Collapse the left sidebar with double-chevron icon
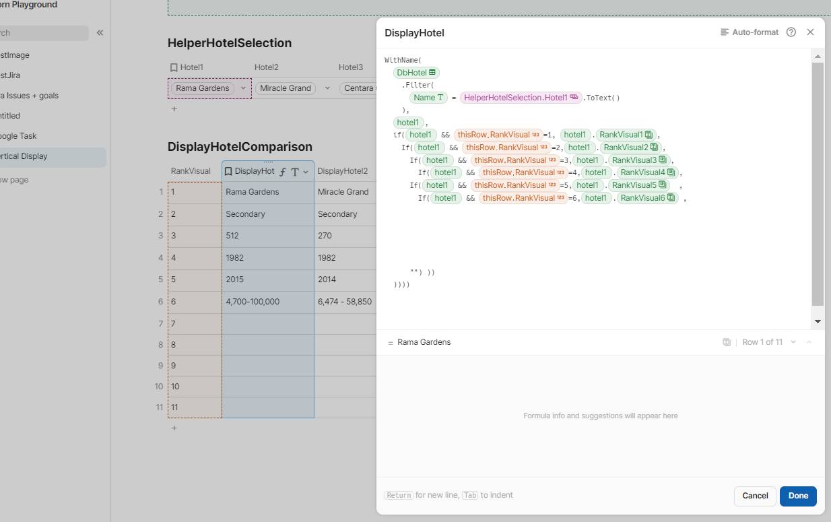831x522 pixels. coord(100,32)
